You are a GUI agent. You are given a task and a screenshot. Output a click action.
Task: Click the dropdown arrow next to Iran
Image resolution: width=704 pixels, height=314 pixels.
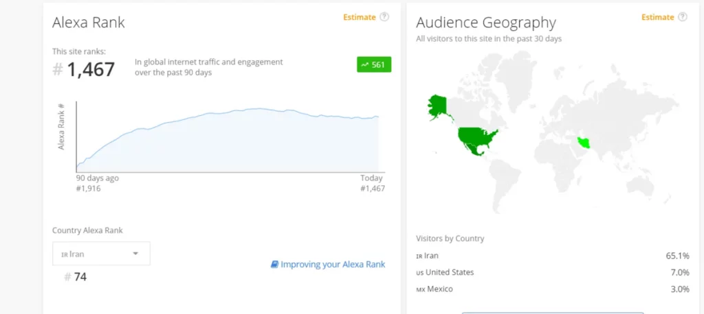pos(135,254)
